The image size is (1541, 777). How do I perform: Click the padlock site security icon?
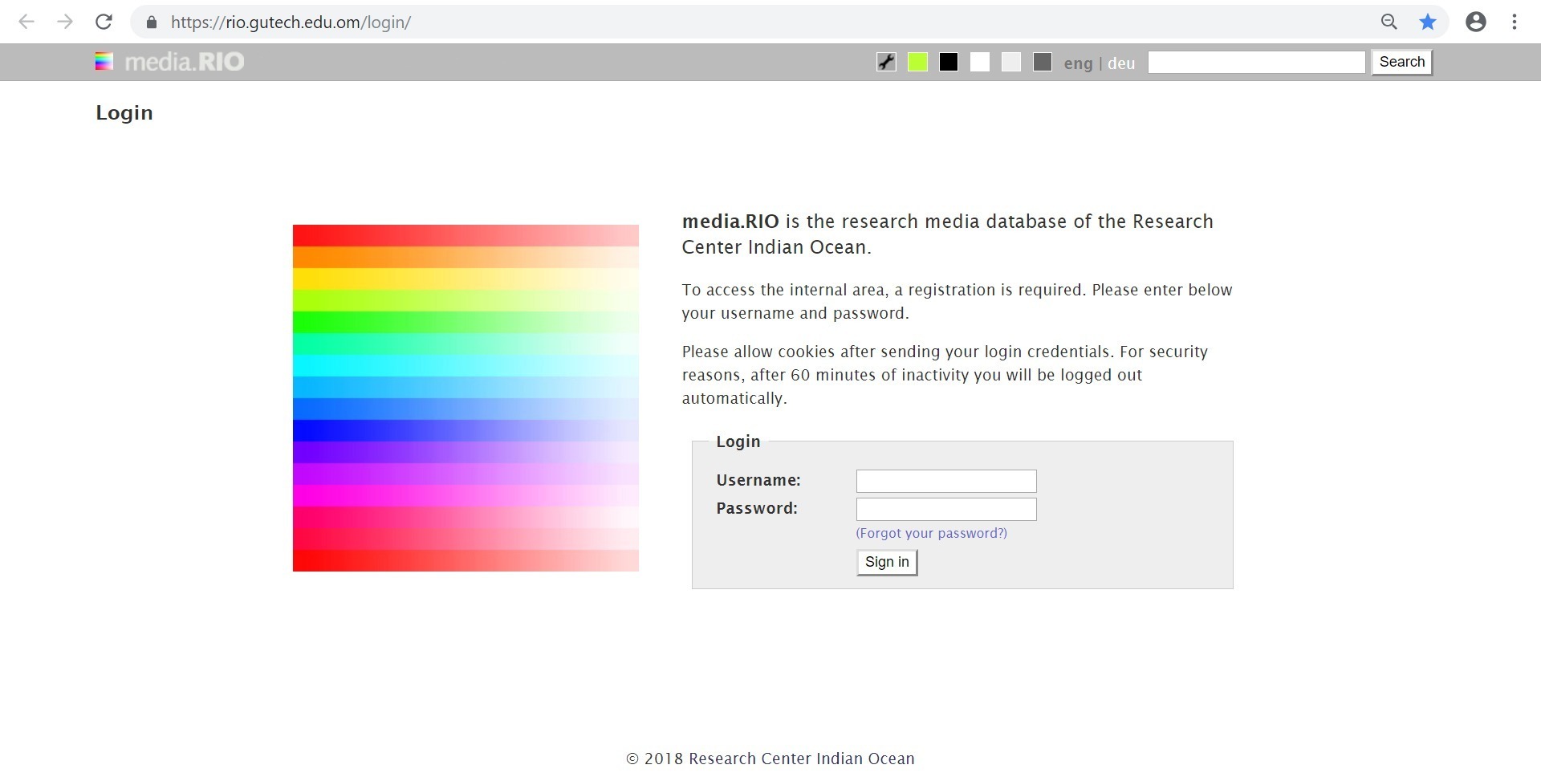point(152,22)
